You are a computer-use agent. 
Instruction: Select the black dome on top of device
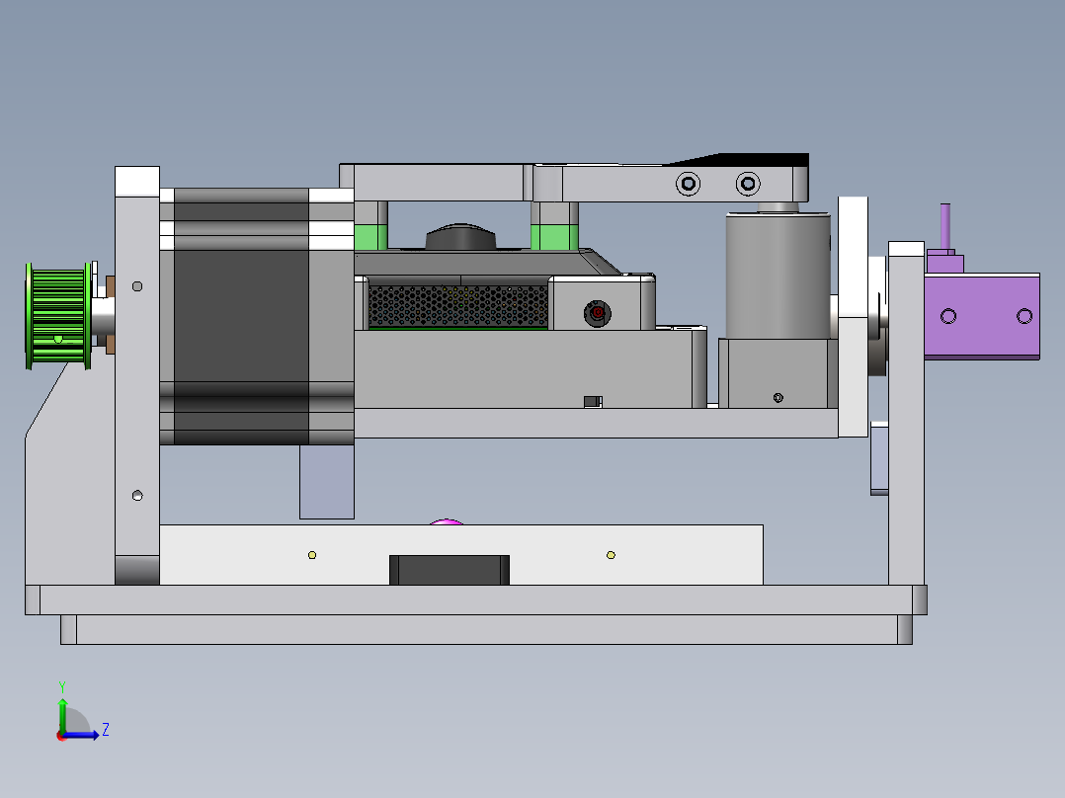coord(460,236)
